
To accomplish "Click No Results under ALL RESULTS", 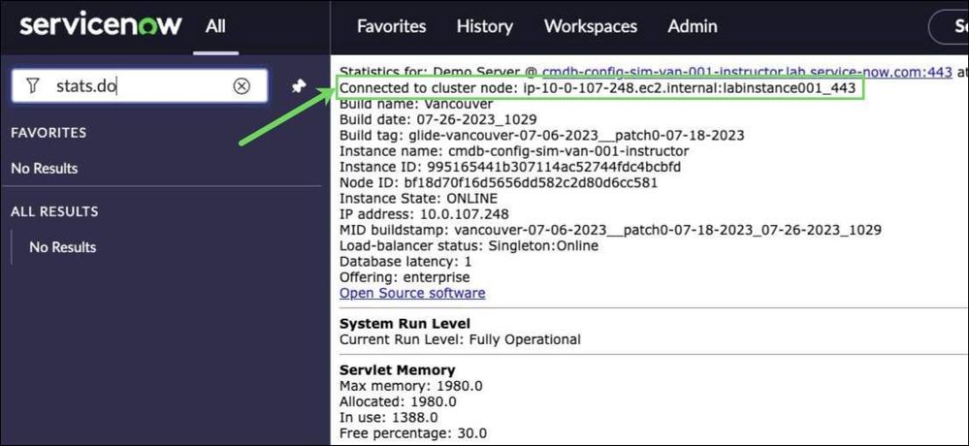I will pos(62,247).
